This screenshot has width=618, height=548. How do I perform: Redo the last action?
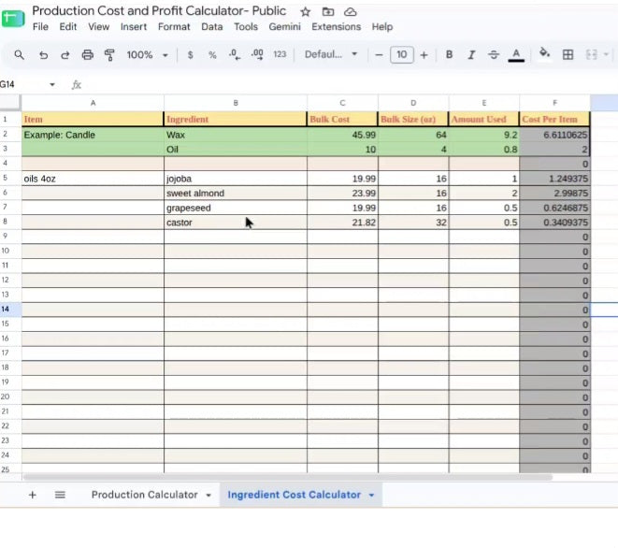[x=65, y=55]
